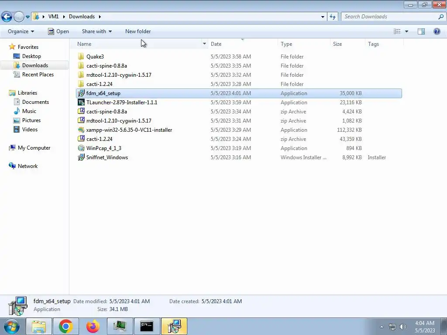Click the 35,000 KB size cell
The width and height of the screenshot is (447, 335).
click(x=351, y=93)
